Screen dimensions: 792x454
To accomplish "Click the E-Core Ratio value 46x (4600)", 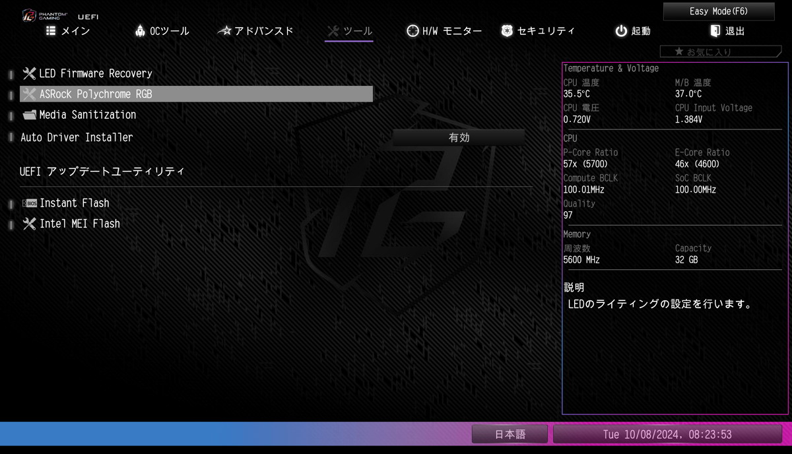I will click(697, 164).
